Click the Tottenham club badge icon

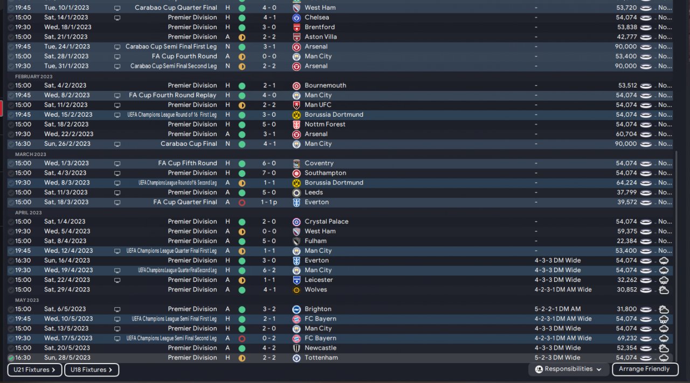(296, 358)
